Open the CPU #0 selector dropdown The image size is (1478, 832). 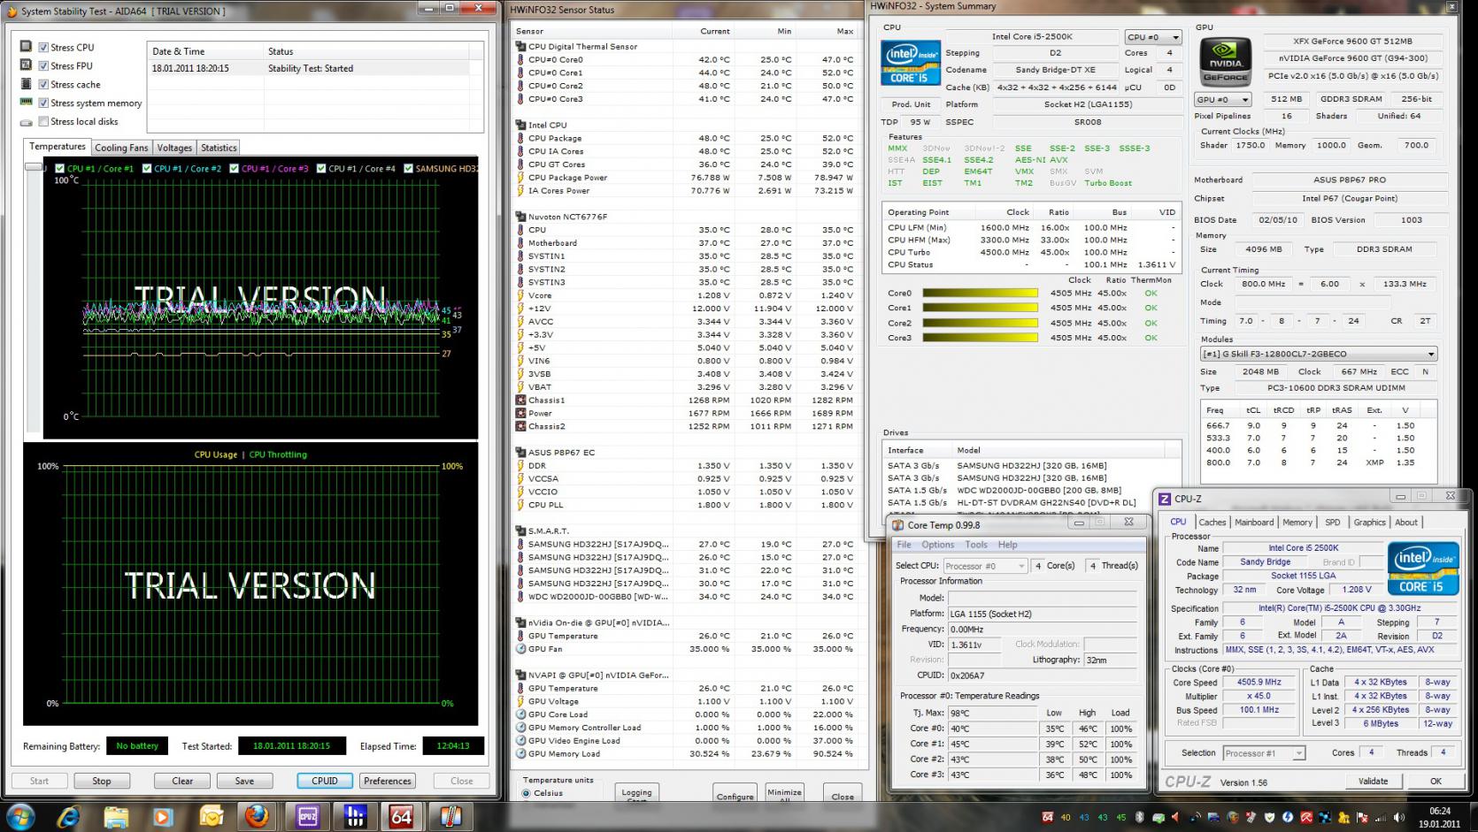(x=1154, y=37)
